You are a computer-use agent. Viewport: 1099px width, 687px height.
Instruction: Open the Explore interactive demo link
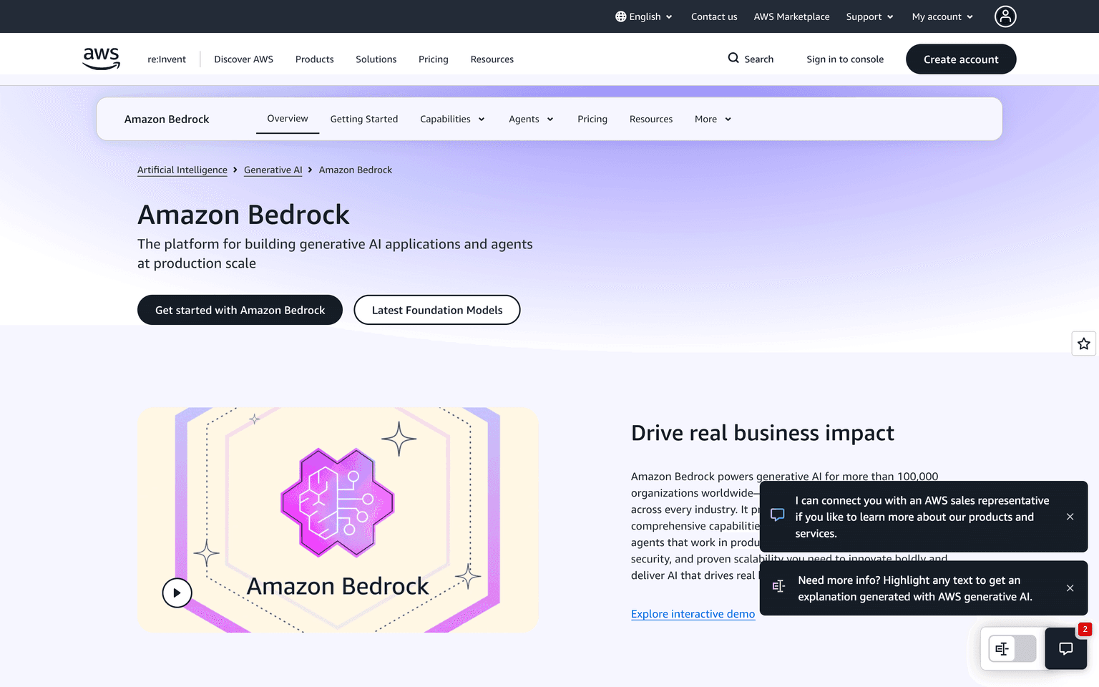coord(693,614)
